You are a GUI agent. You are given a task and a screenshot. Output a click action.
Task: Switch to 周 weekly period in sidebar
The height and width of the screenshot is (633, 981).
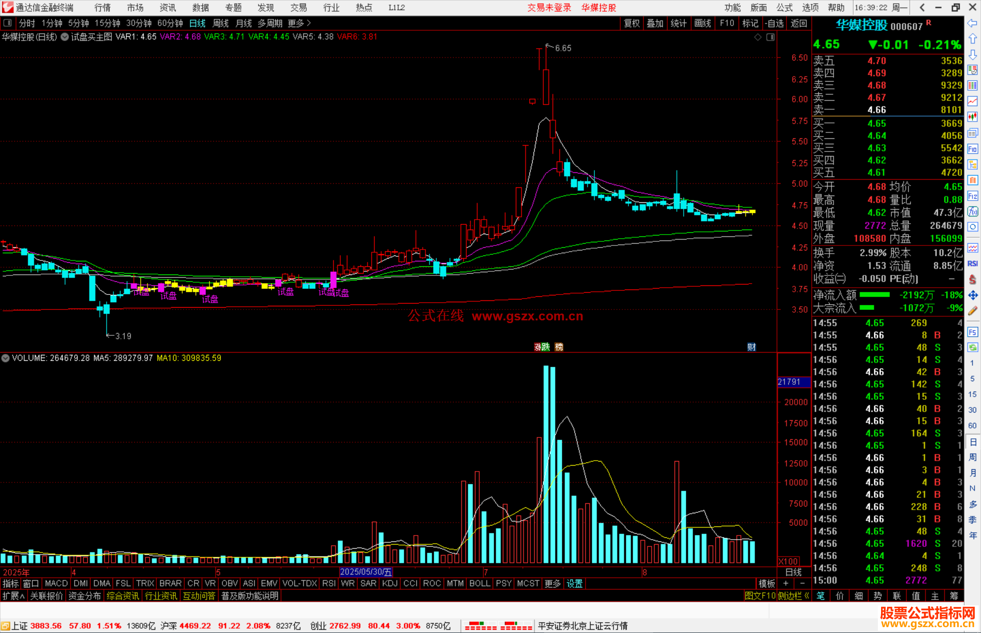[x=972, y=457]
